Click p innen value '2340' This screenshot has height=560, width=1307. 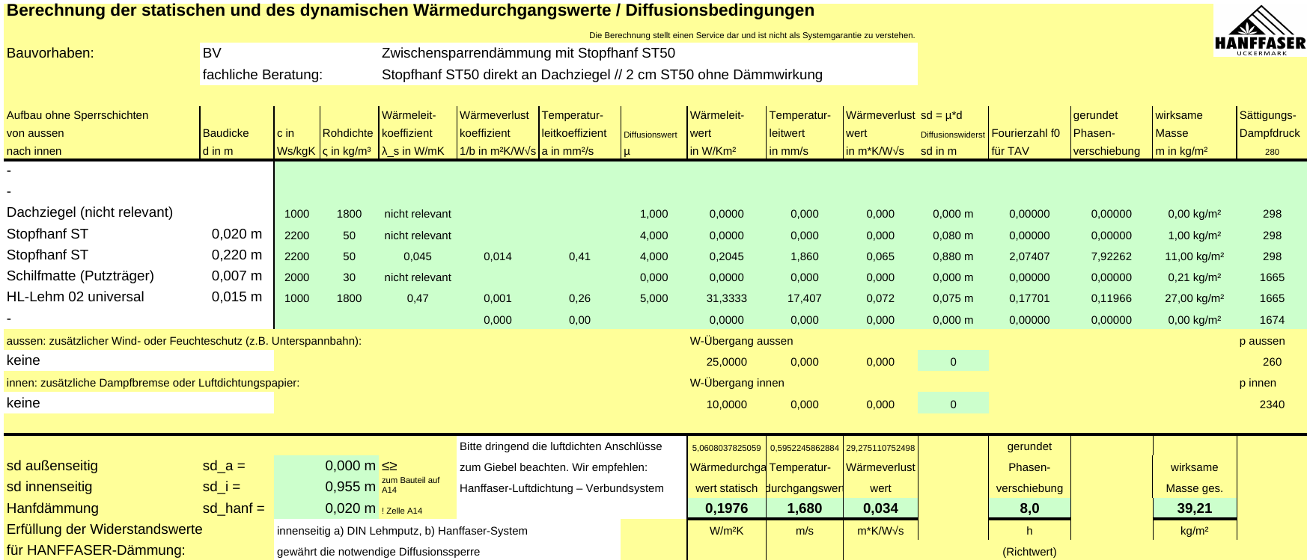pyautogui.click(x=1272, y=404)
